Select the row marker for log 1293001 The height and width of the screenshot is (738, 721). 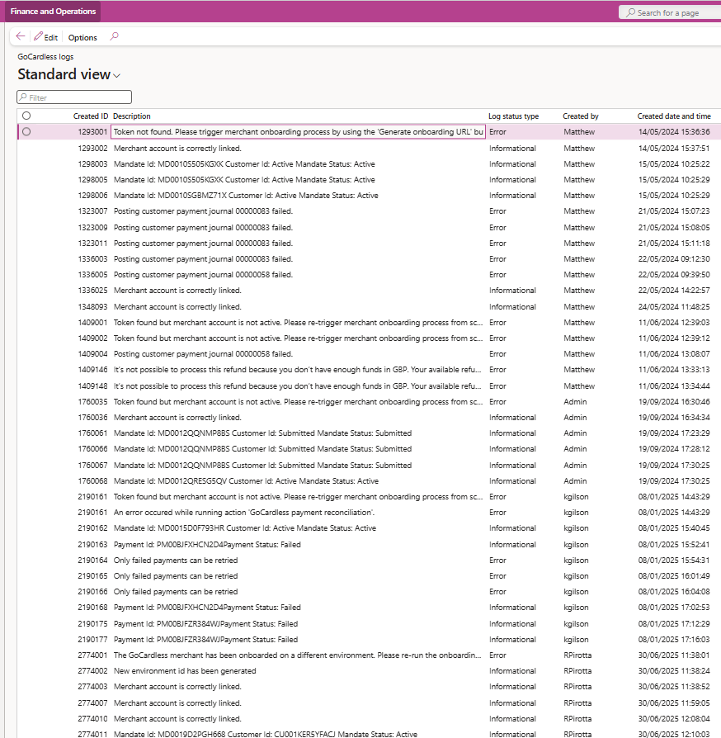coord(26,132)
